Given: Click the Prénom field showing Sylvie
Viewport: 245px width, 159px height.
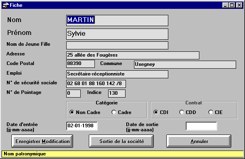Looking at the screenshot, I should click(x=117, y=34).
